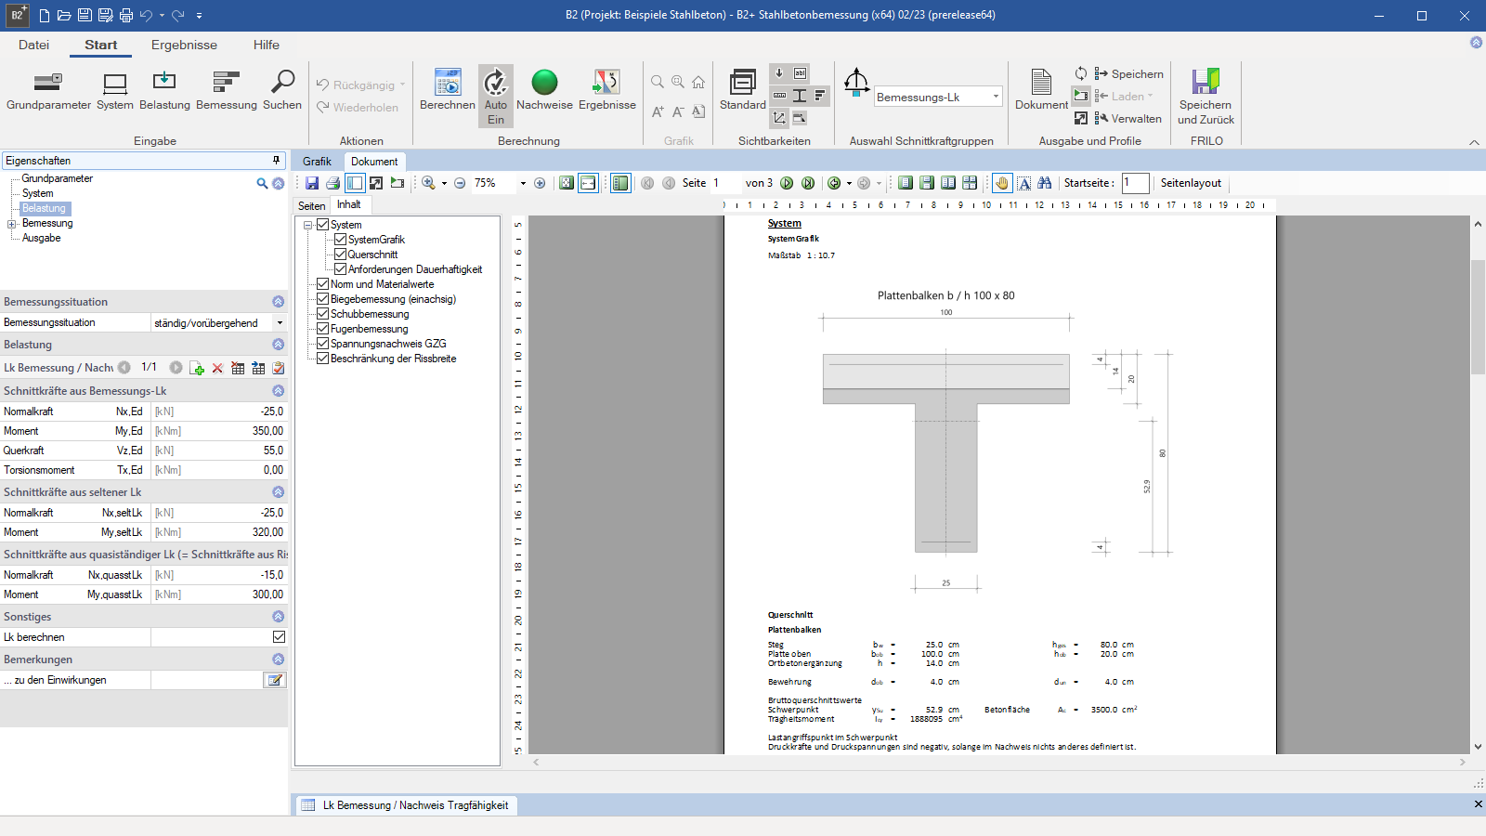Click the fullscreen output arrow icon
This screenshot has width=1486, height=836.
pyautogui.click(x=1081, y=118)
